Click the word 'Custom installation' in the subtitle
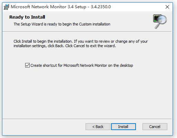This screenshot has width=177, height=138. tap(95, 24)
